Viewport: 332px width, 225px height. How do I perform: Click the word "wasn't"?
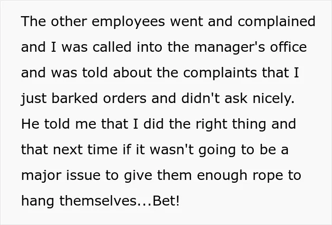click(172, 149)
